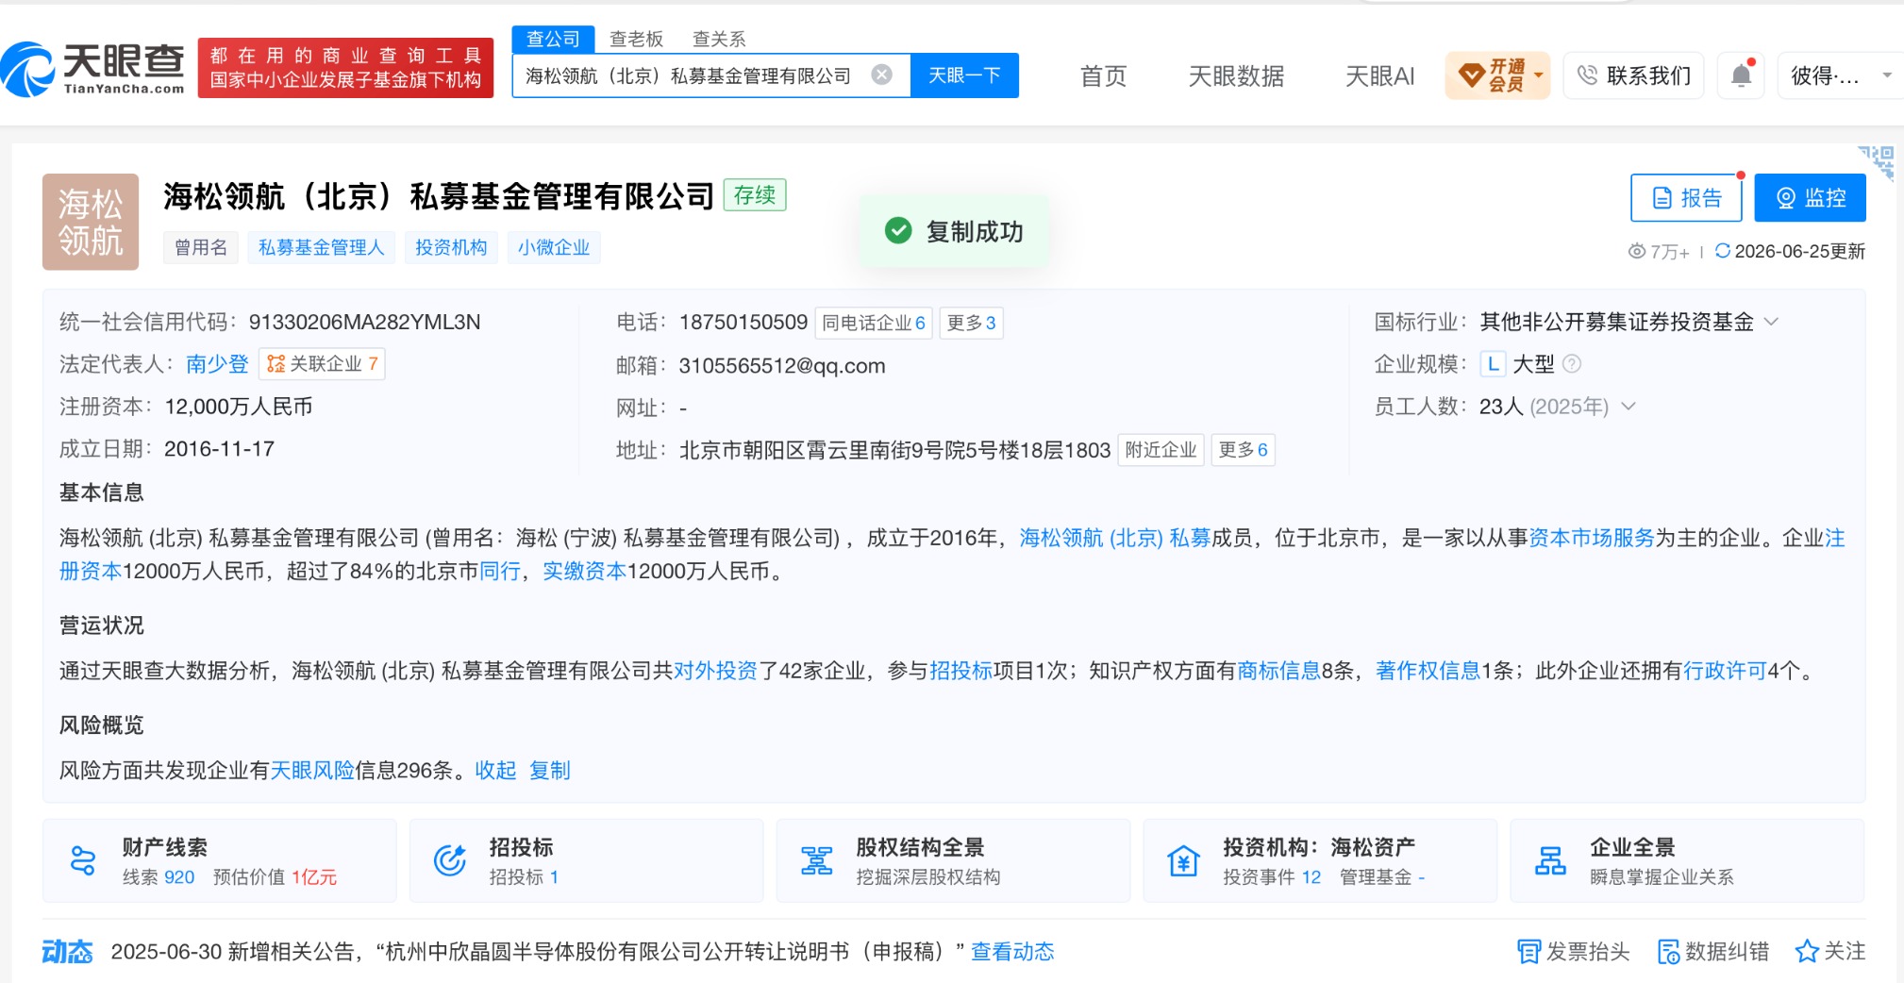
Task: Click the eye view-count icon
Action: point(1637,251)
